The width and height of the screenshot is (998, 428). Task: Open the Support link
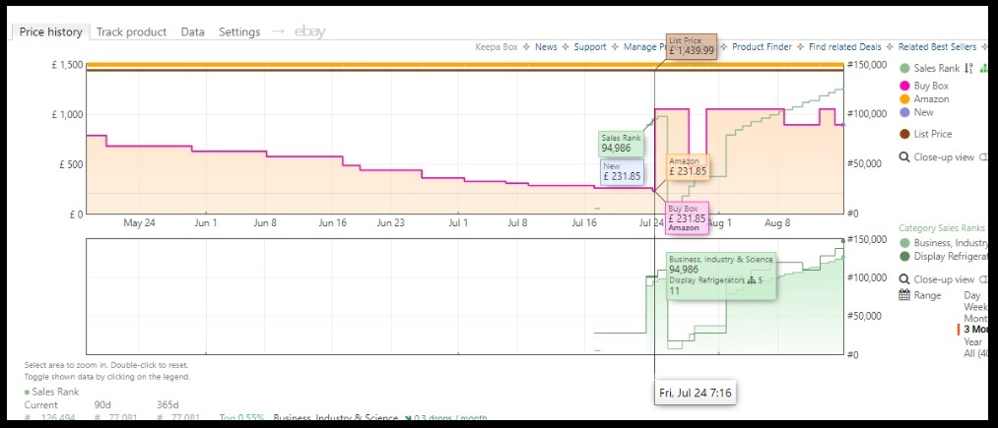(590, 47)
